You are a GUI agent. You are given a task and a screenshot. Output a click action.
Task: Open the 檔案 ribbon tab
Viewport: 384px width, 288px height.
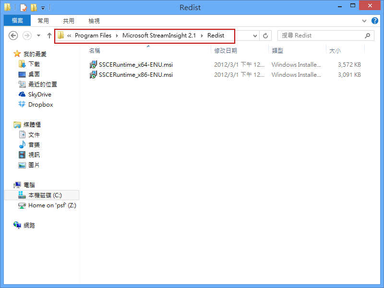pyautogui.click(x=17, y=21)
